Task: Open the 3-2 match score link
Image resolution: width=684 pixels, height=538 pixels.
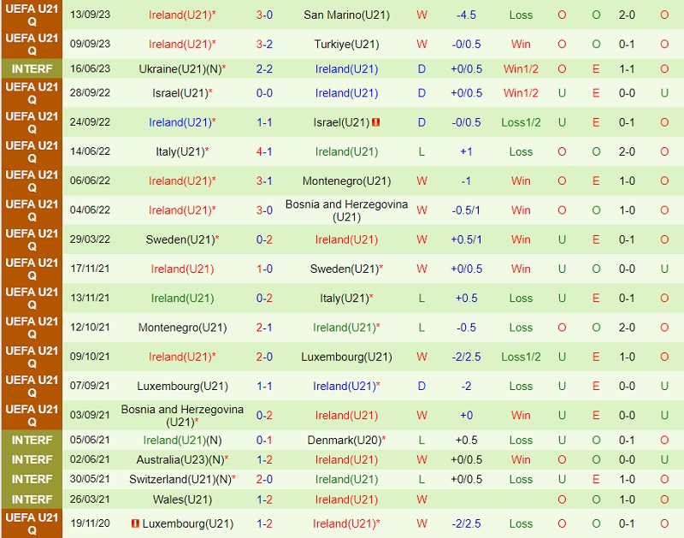Action: click(264, 44)
